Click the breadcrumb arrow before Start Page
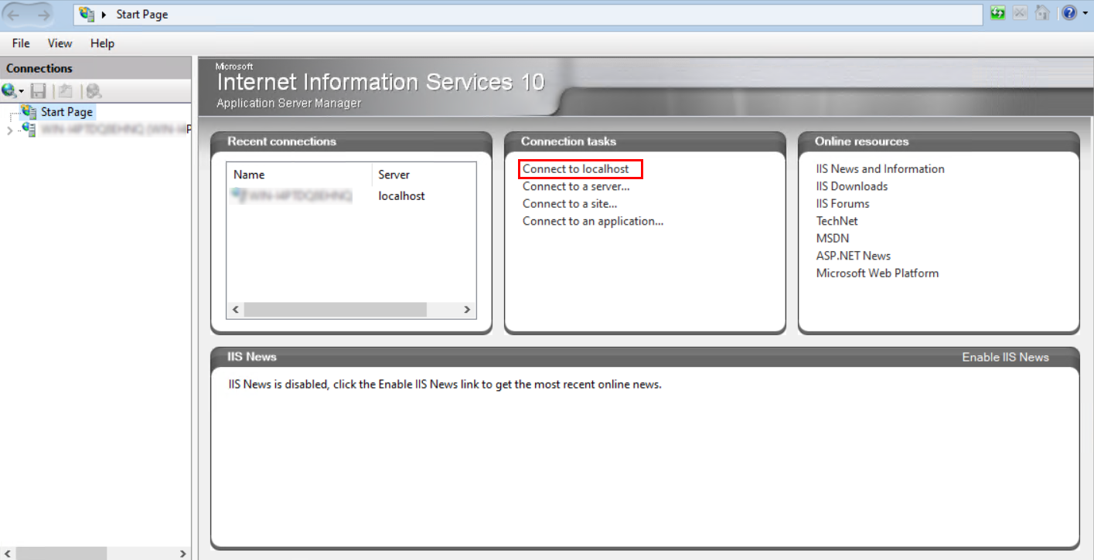1094x560 pixels. pyautogui.click(x=104, y=15)
